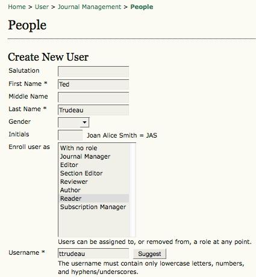Click the Last Name field containing Trudeau
The width and height of the screenshot is (256, 277).
click(93, 110)
